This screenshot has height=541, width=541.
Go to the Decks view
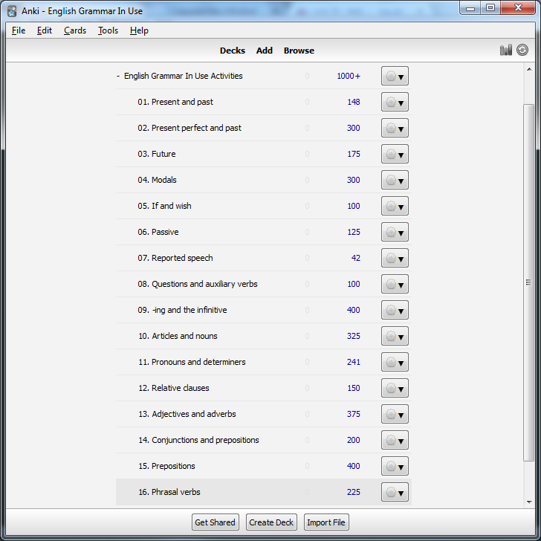pyautogui.click(x=233, y=51)
